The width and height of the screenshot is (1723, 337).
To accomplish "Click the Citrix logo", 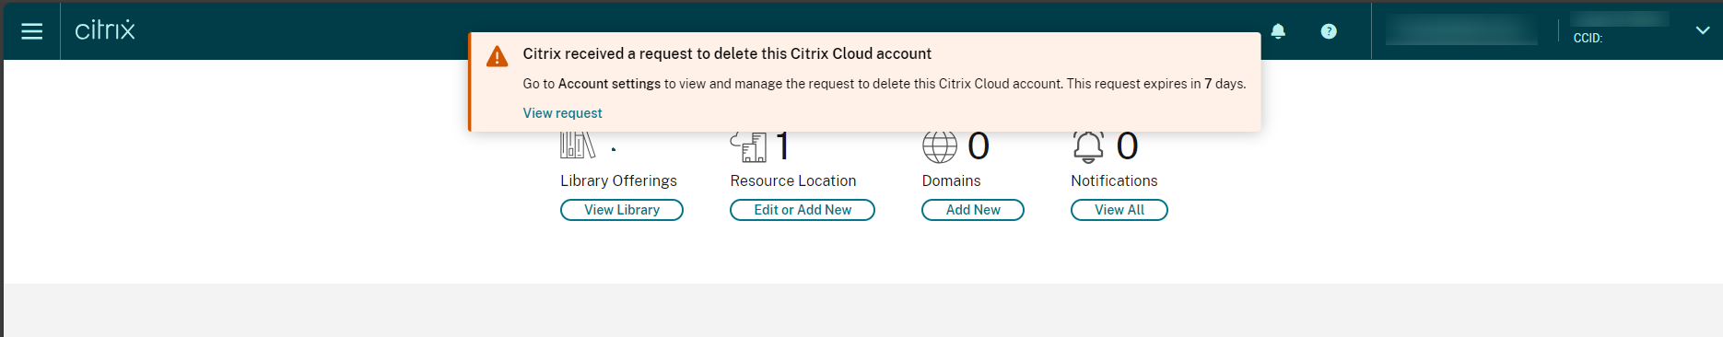I will 105,29.
